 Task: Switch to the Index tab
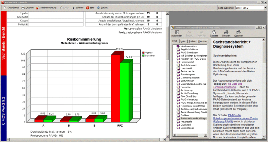click(183, 41)
